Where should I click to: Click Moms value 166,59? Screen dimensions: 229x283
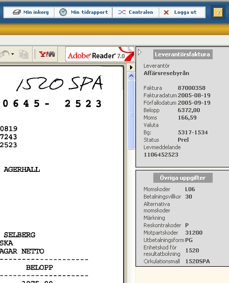(x=187, y=118)
